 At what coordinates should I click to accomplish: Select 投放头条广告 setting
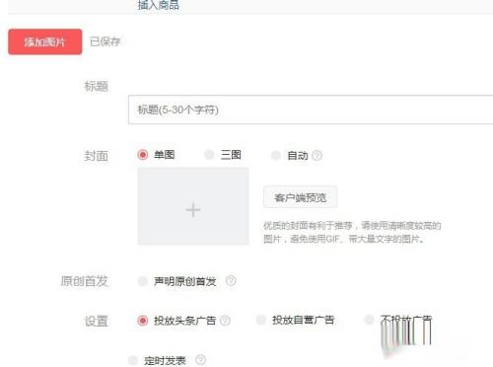(x=143, y=321)
